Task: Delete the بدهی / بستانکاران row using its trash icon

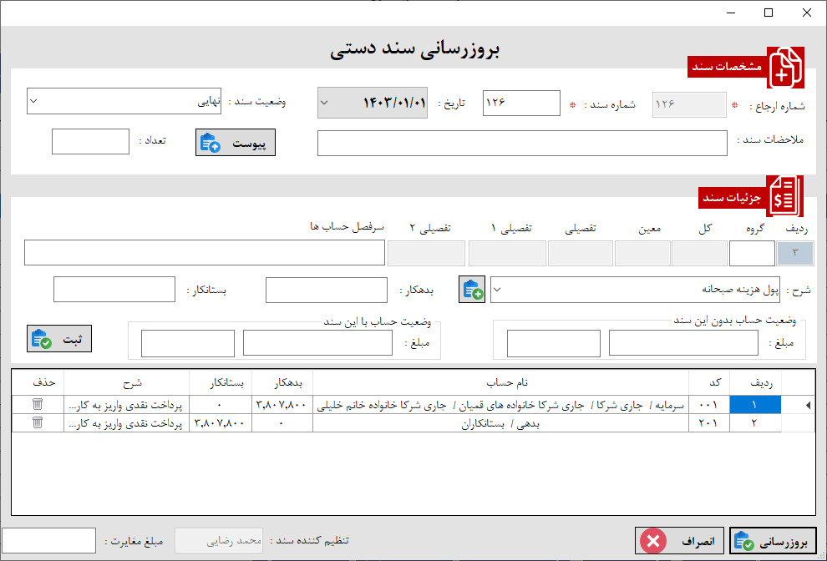Action: coord(37,423)
